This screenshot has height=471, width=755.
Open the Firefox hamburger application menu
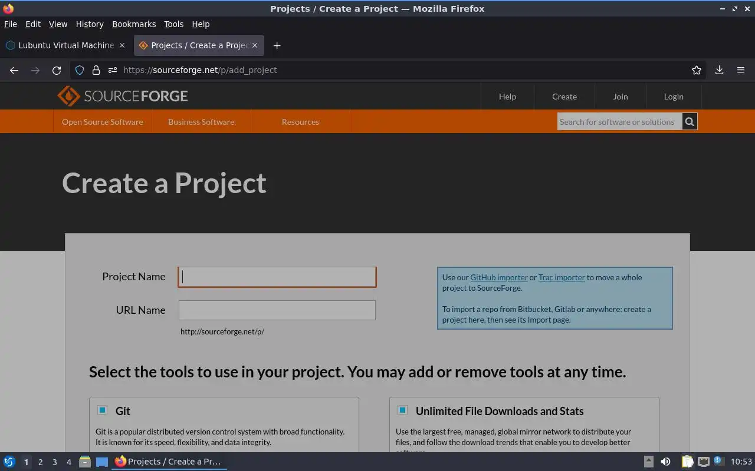tap(741, 70)
